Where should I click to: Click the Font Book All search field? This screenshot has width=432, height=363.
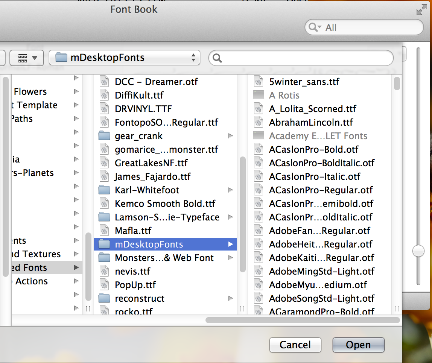(364, 27)
